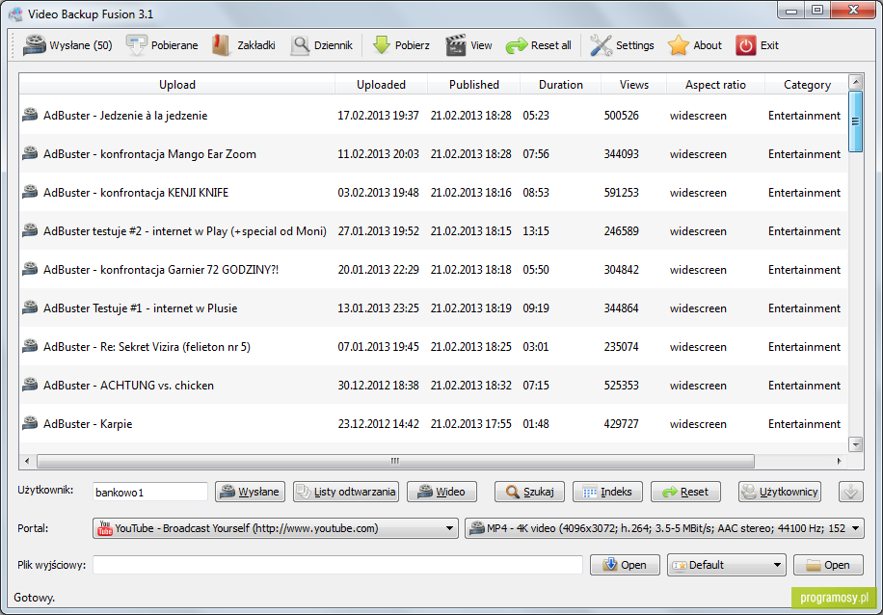Click the Listy odtwarzania button
Viewport: 883px width, 615px height.
coord(346,492)
